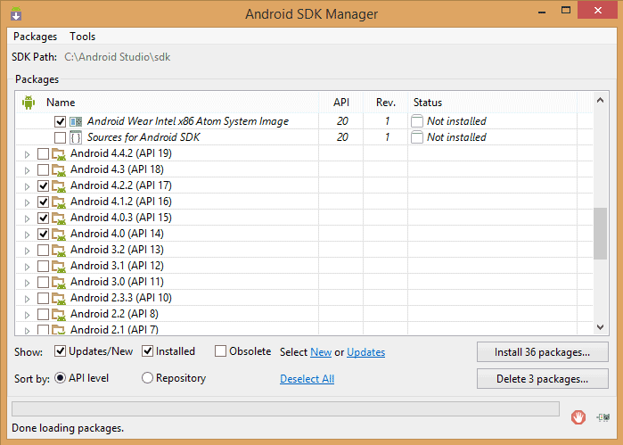The width and height of the screenshot is (623, 445).
Task: Expand the Android 4.0 (API 14) tree node
Action: coord(27,235)
